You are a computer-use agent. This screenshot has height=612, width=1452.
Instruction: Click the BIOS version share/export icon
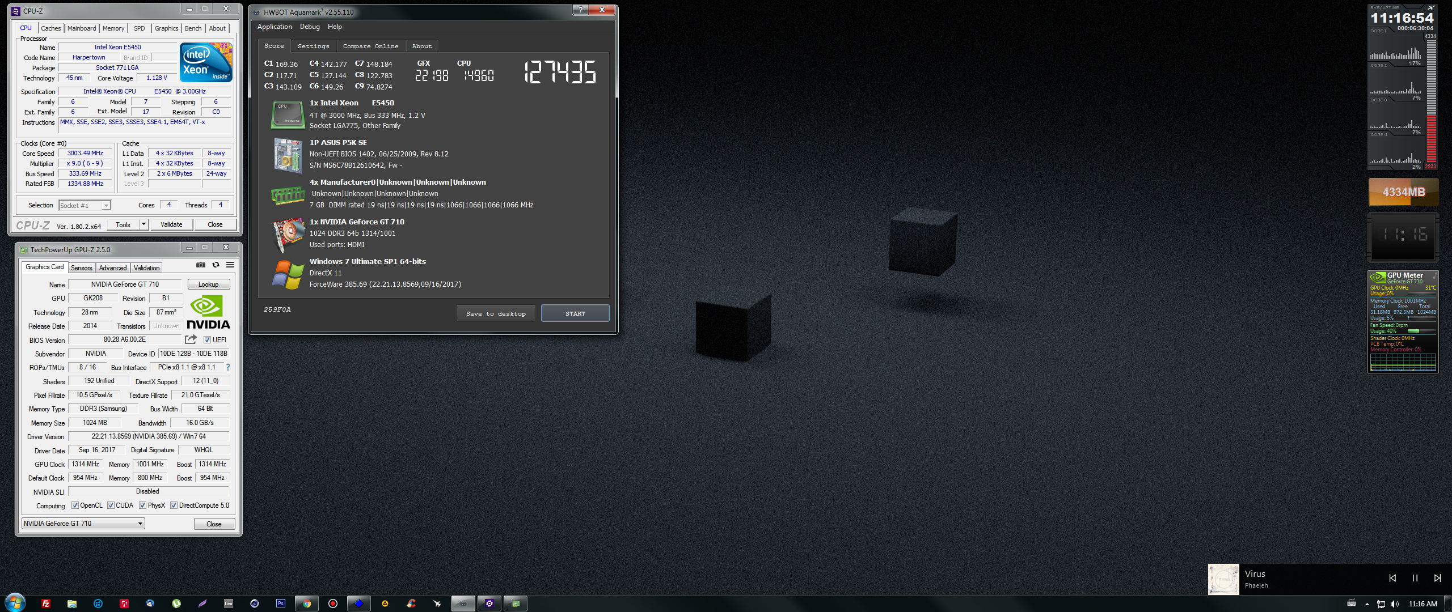point(191,339)
